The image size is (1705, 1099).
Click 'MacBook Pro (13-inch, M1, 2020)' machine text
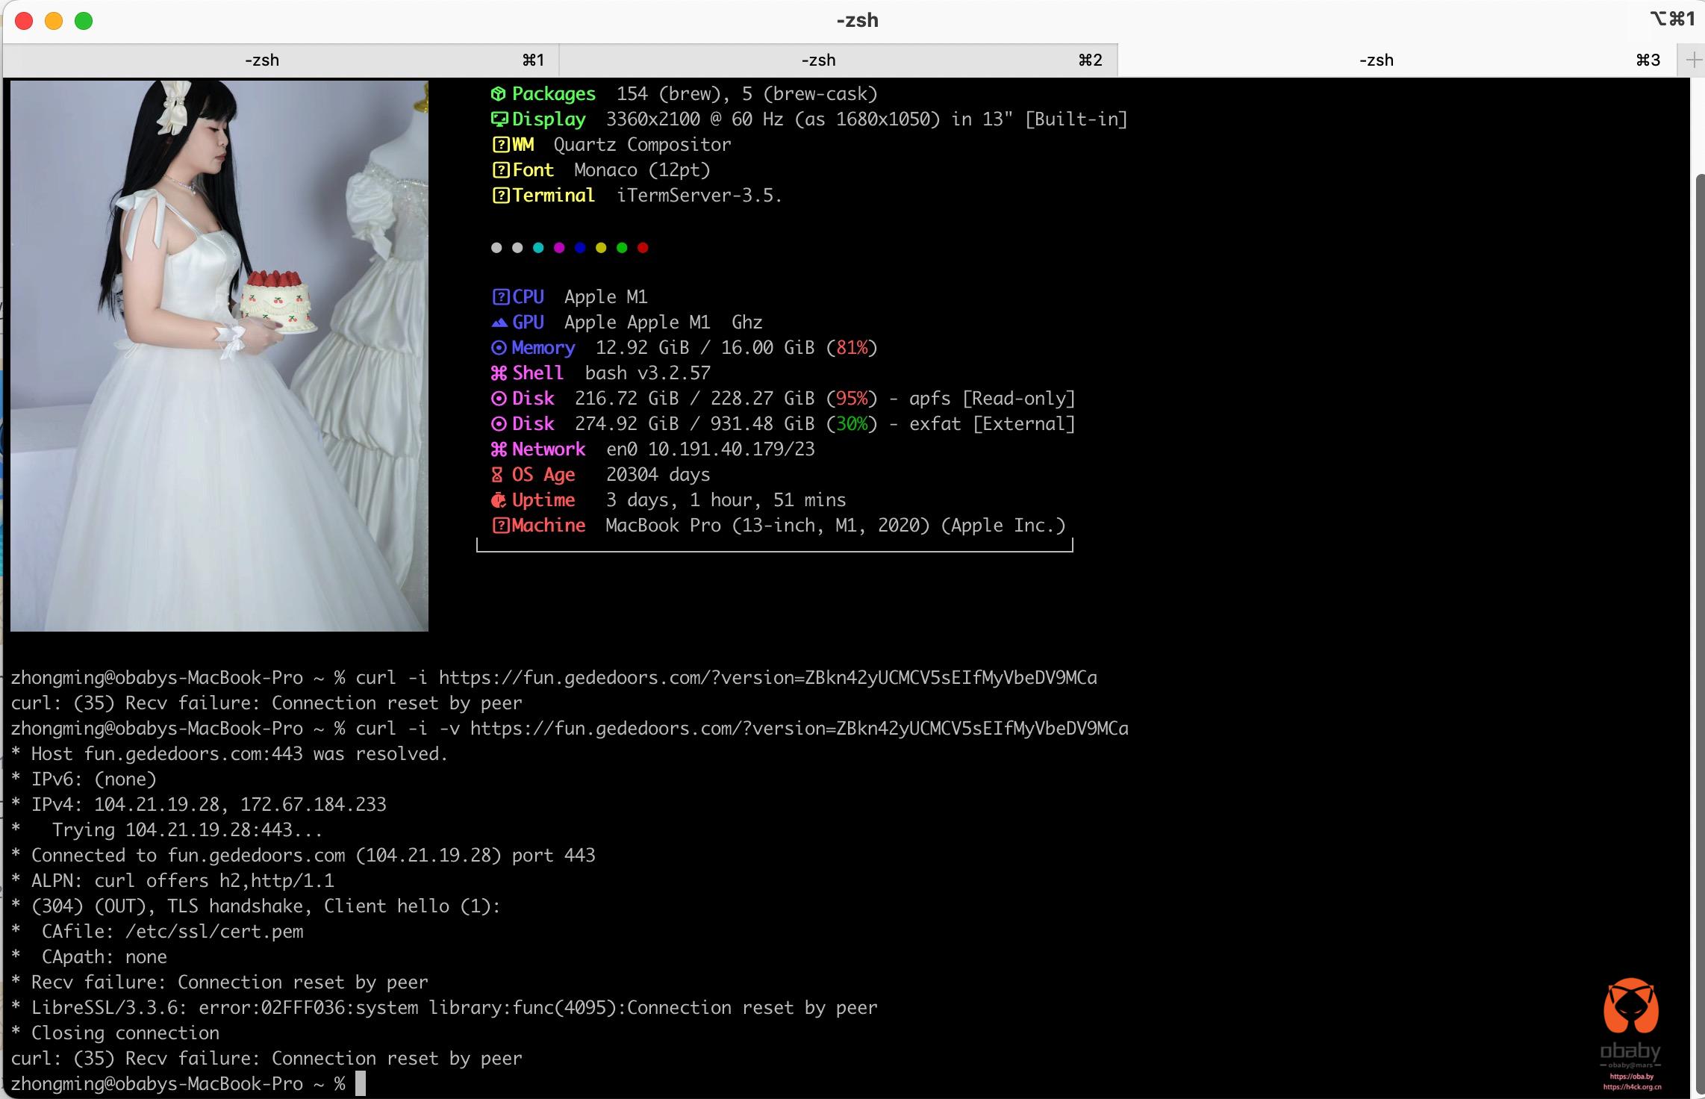pyautogui.click(x=767, y=526)
